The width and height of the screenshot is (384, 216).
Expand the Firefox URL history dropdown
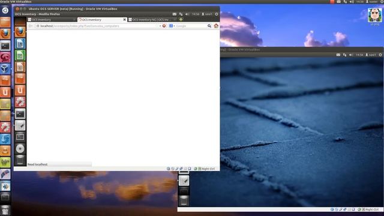click(x=160, y=26)
